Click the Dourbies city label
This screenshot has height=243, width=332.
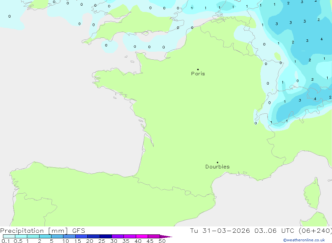pos(217,167)
